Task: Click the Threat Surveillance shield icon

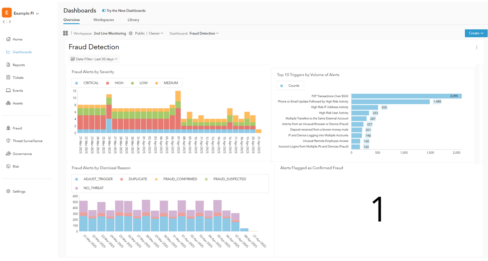Action: 8,141
